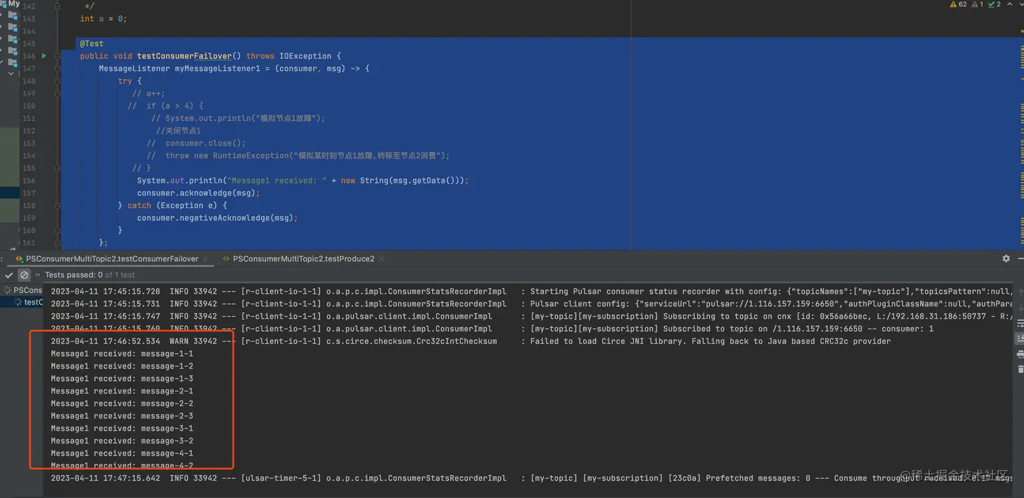Expand hidden test toolbar chevrons
The width and height of the screenshot is (1024, 498).
pos(37,275)
